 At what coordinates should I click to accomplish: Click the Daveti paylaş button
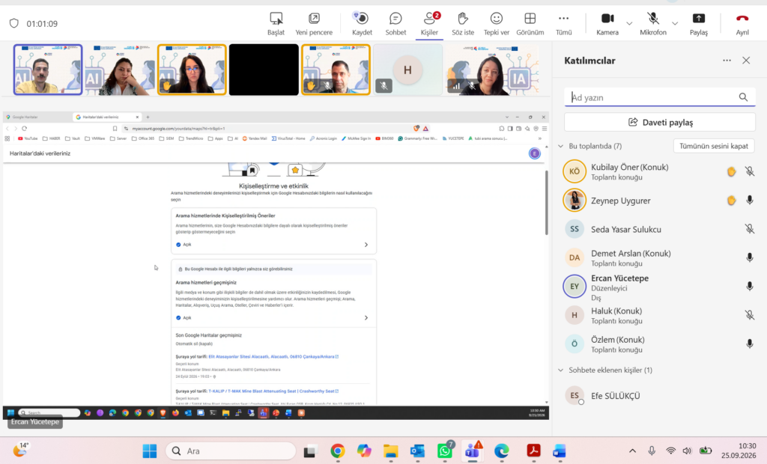tap(660, 122)
